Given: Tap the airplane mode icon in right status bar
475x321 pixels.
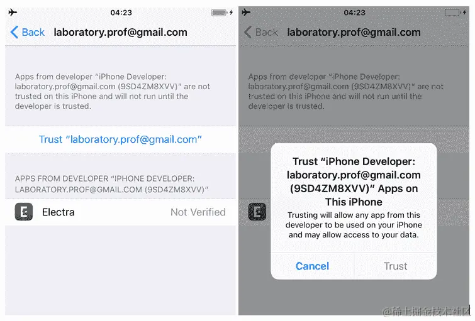Looking at the screenshot, I should point(246,13).
